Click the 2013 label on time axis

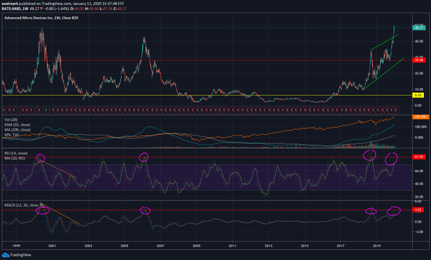point(269,245)
